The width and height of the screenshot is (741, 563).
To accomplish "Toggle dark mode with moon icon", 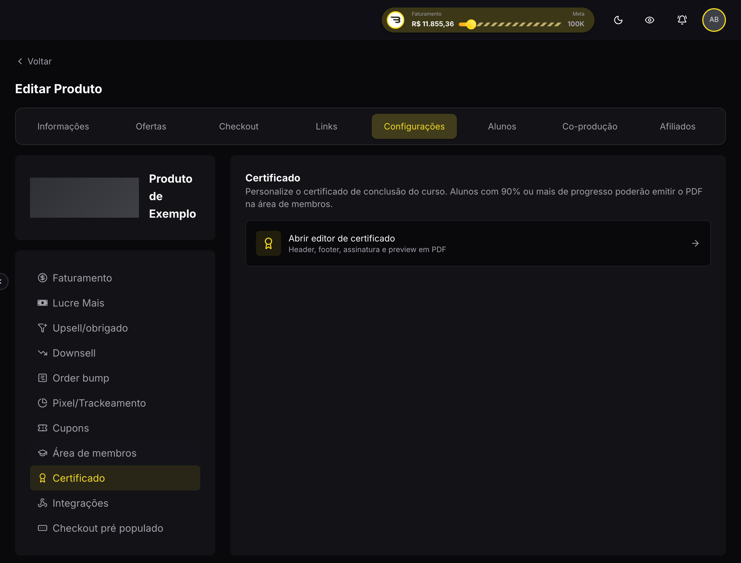I will (x=618, y=20).
